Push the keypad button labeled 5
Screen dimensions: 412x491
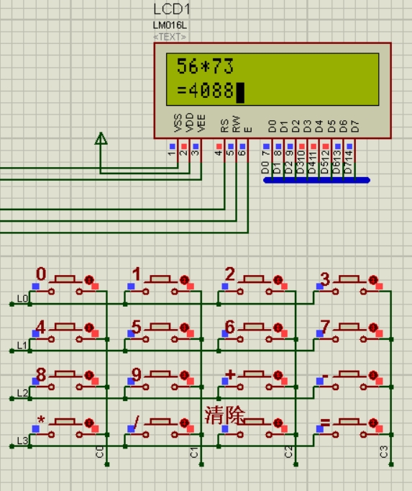pyautogui.click(x=160, y=327)
